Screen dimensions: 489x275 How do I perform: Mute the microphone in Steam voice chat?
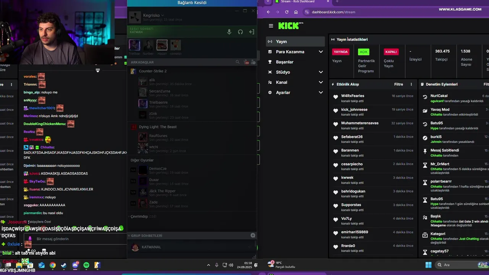click(229, 32)
